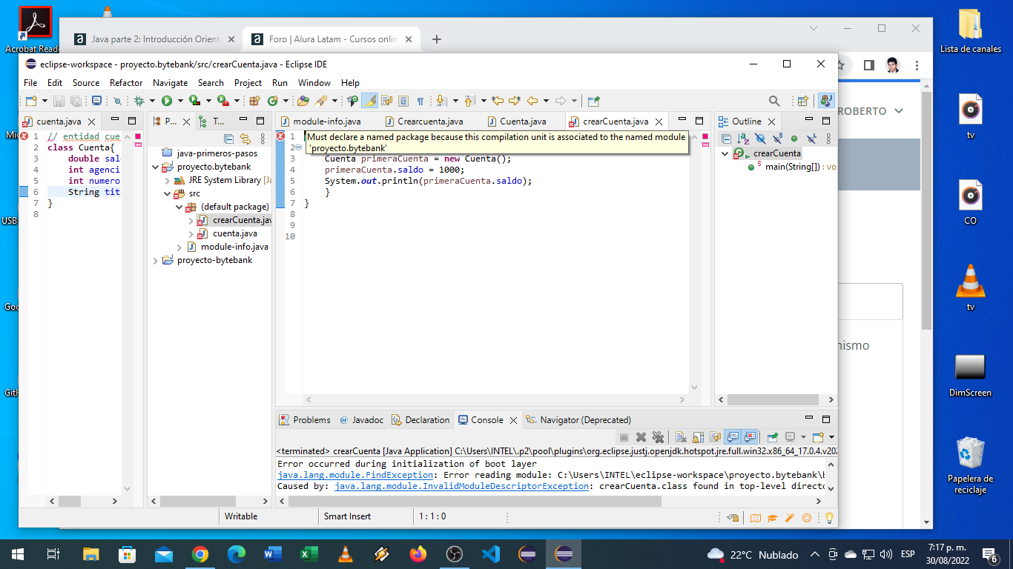The image size is (1013, 569).
Task: Open the Run button dropdown arrow
Action: [x=180, y=101]
